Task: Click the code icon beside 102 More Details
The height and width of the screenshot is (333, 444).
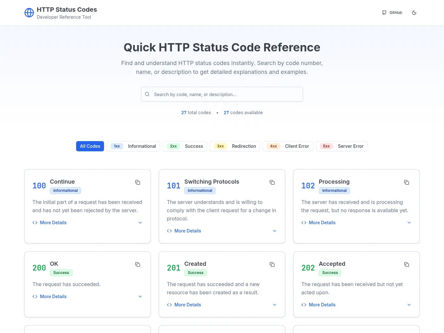Action: 304,223
